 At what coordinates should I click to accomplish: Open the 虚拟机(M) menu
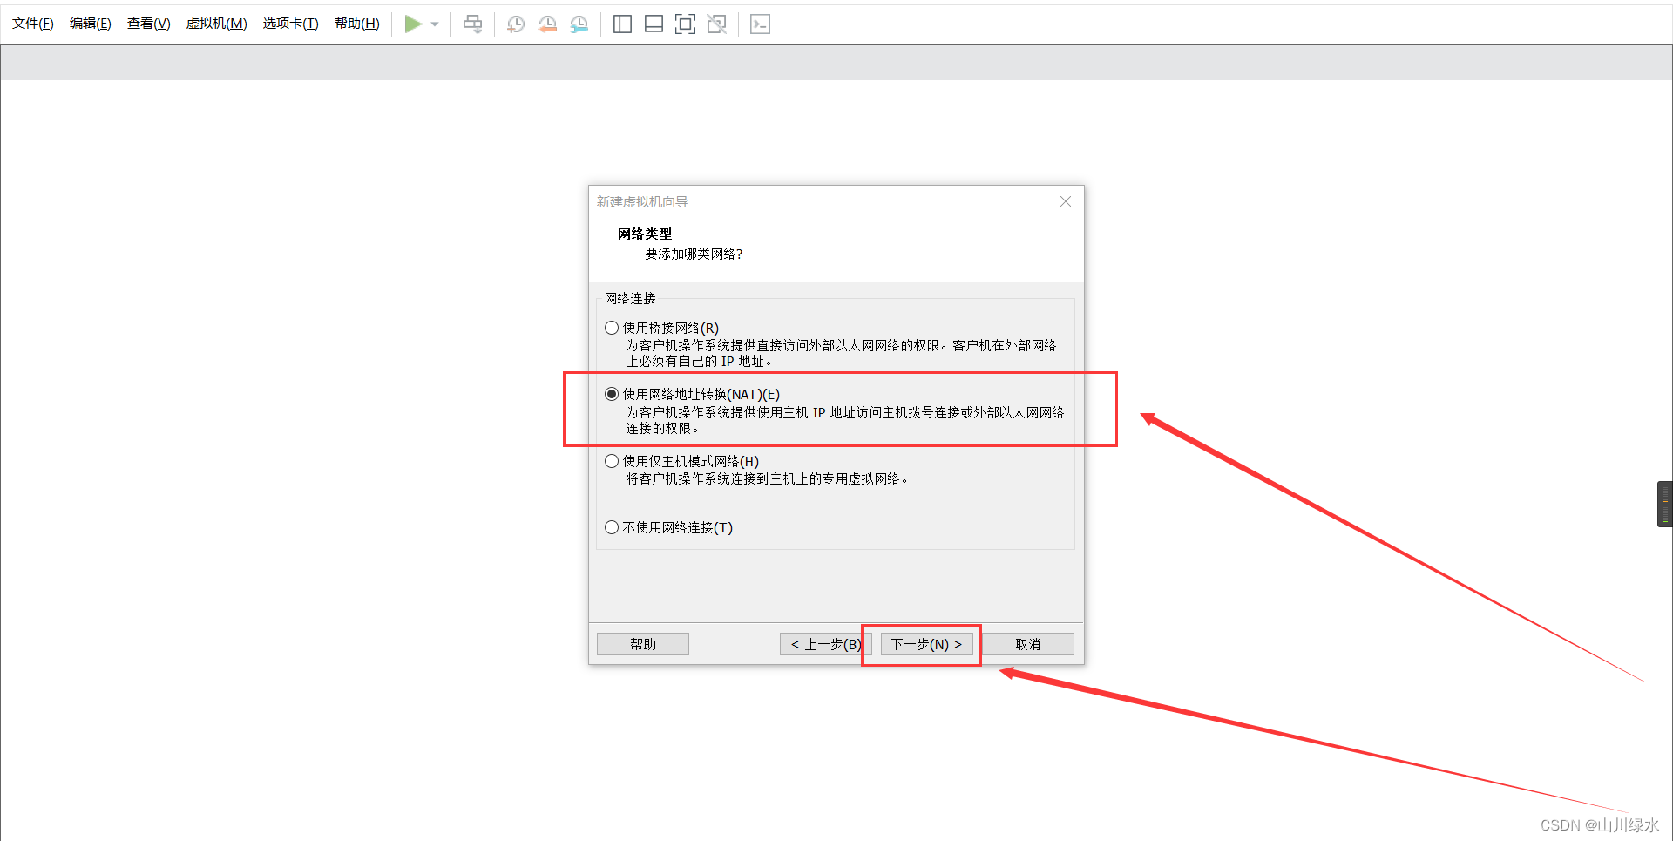[216, 24]
